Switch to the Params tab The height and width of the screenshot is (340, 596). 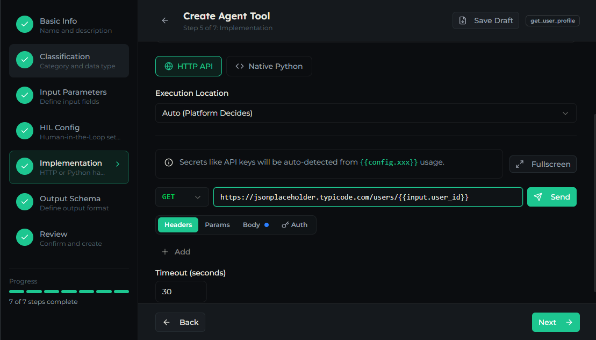click(218, 225)
